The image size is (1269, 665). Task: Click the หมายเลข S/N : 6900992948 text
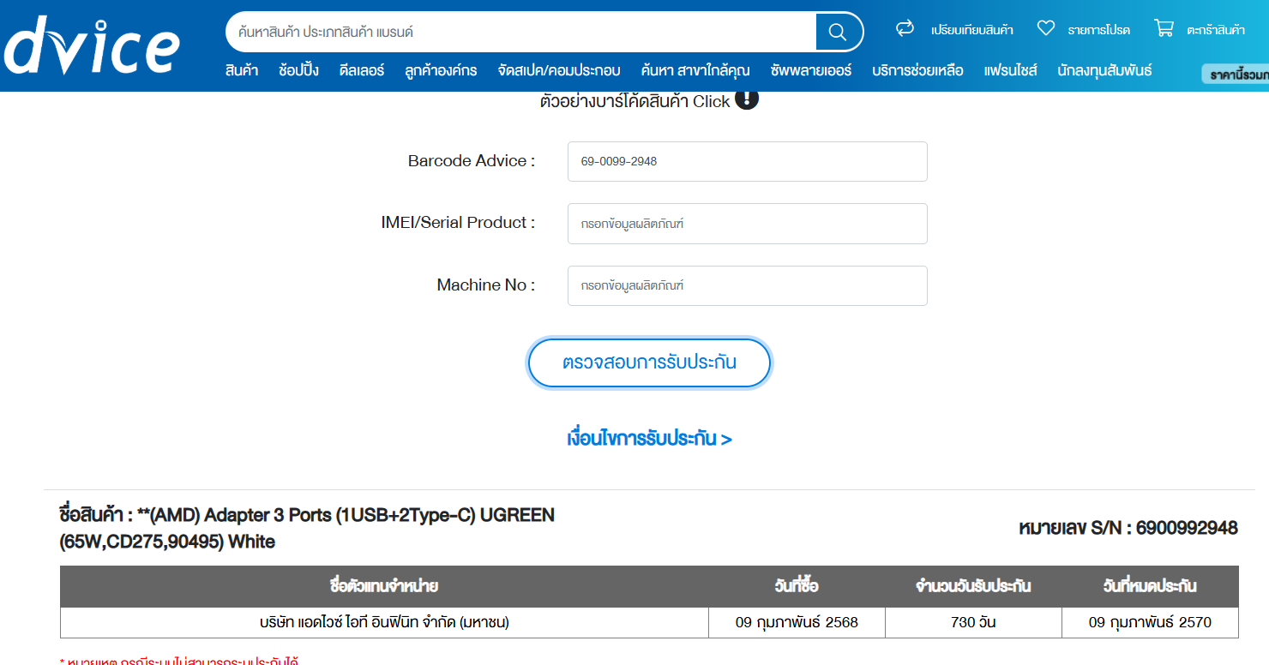(x=1128, y=528)
